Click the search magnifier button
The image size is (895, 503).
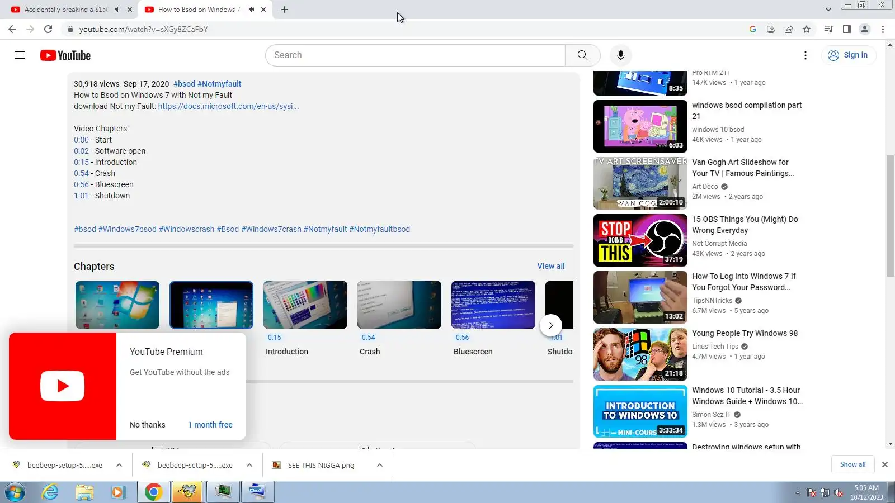pyautogui.click(x=582, y=55)
